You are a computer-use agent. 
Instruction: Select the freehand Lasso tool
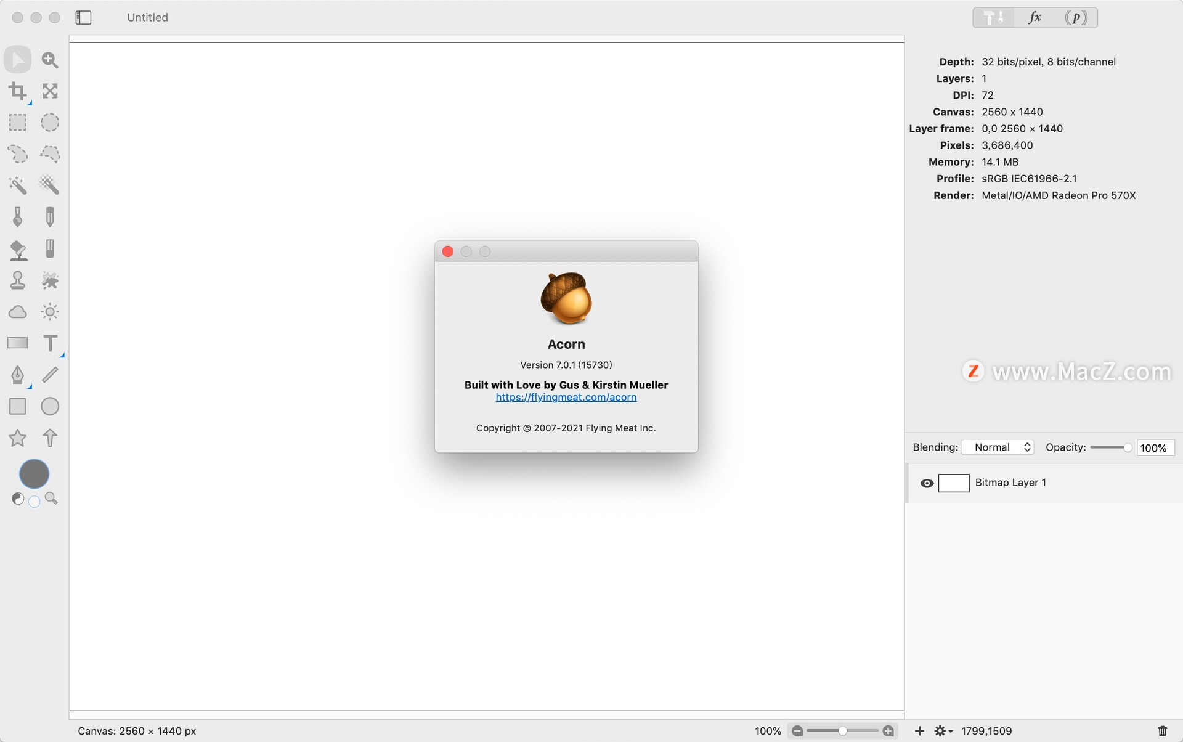18,154
